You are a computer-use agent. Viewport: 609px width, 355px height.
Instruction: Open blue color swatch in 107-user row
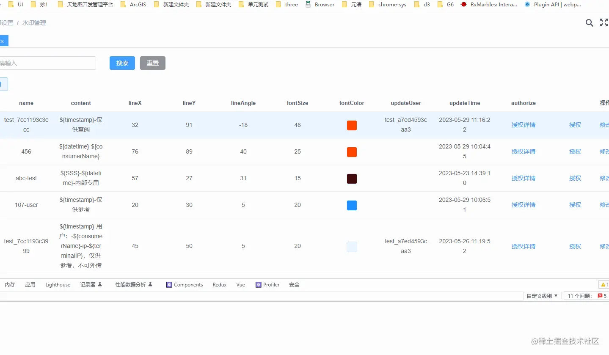point(352,205)
